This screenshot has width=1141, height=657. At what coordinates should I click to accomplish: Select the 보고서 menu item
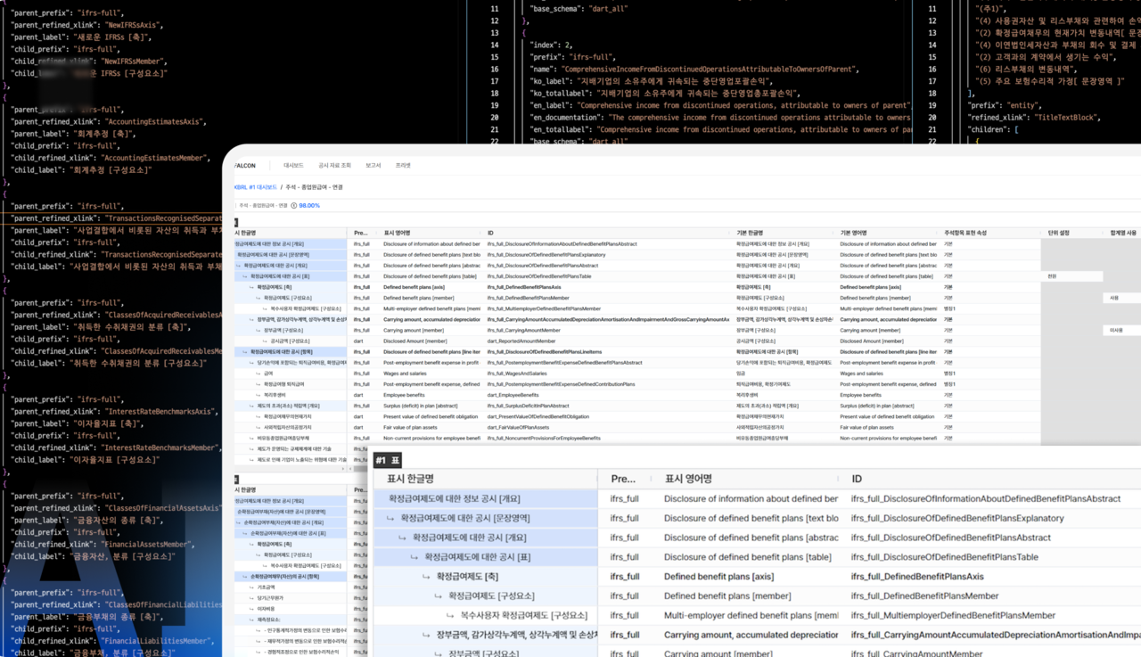(373, 166)
